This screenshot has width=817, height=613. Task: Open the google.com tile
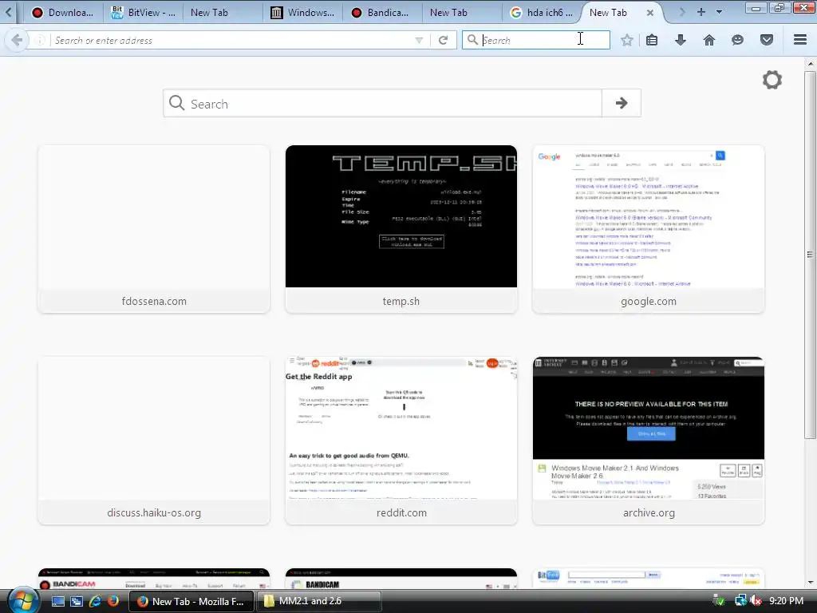coord(649,229)
